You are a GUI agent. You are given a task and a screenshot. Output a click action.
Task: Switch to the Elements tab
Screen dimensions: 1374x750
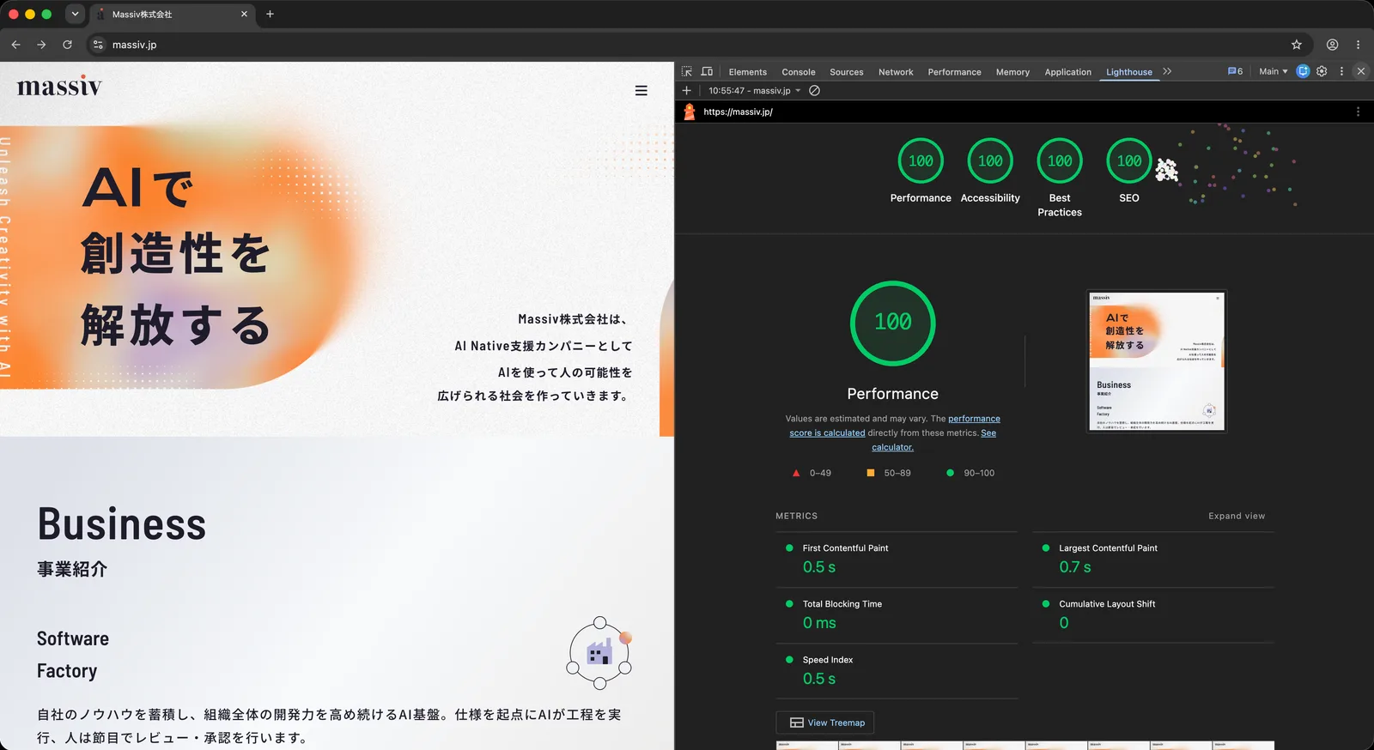click(x=747, y=72)
